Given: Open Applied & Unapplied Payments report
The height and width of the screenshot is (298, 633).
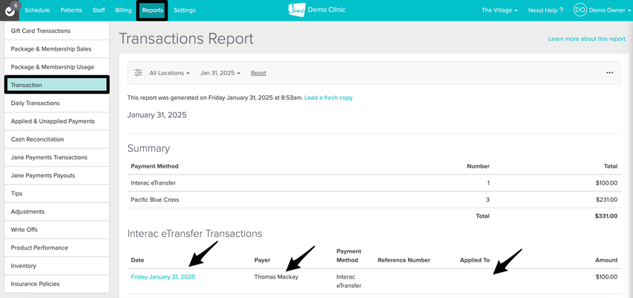Looking at the screenshot, I should (57, 121).
